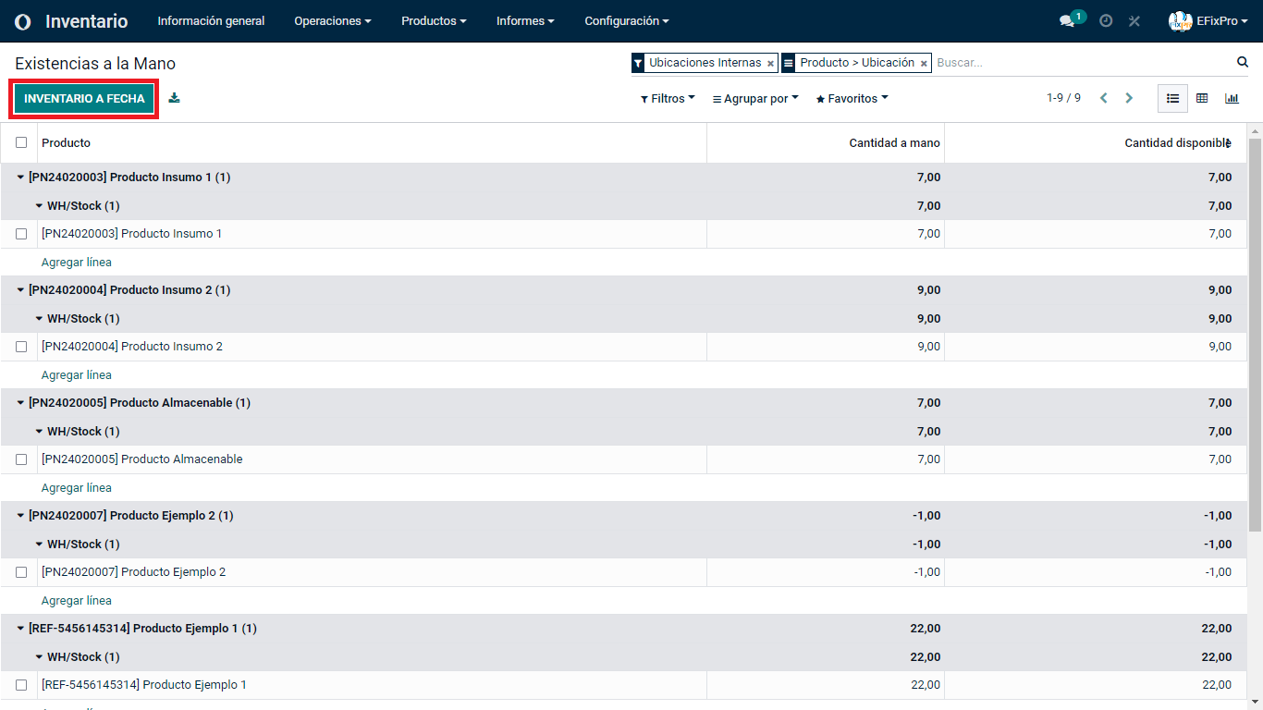Click Agregar línea under Producto Ejemplo 2

tap(77, 601)
